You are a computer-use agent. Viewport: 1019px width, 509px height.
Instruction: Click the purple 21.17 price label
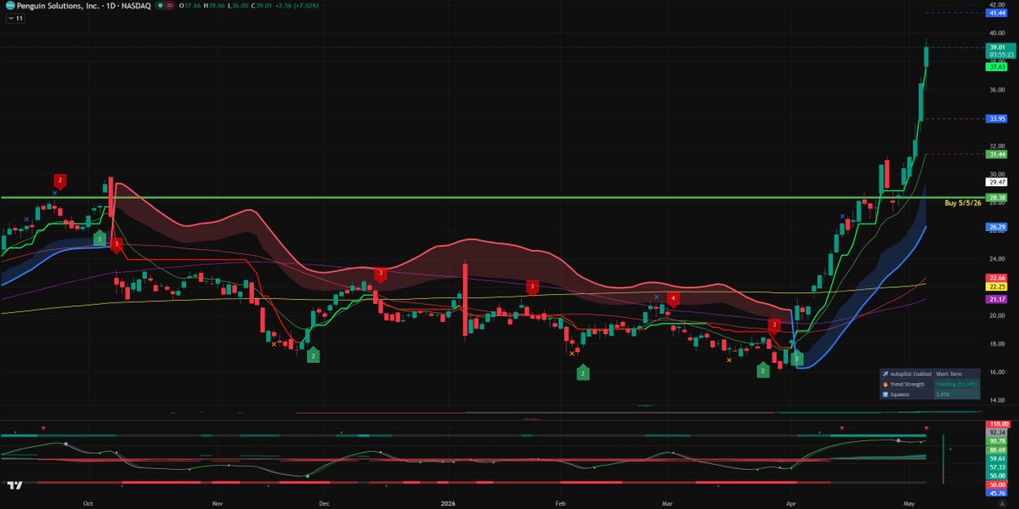pos(998,298)
